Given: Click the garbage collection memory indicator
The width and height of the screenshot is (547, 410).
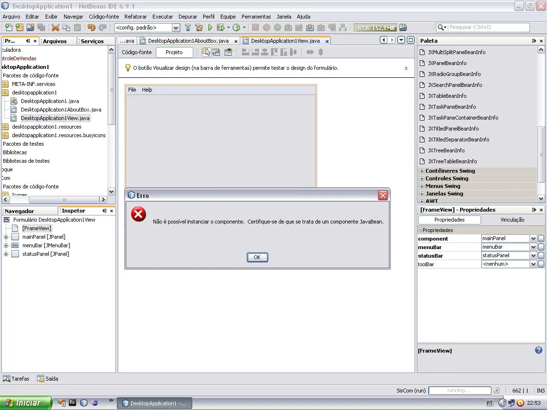Looking at the screenshot, I should (x=376, y=28).
